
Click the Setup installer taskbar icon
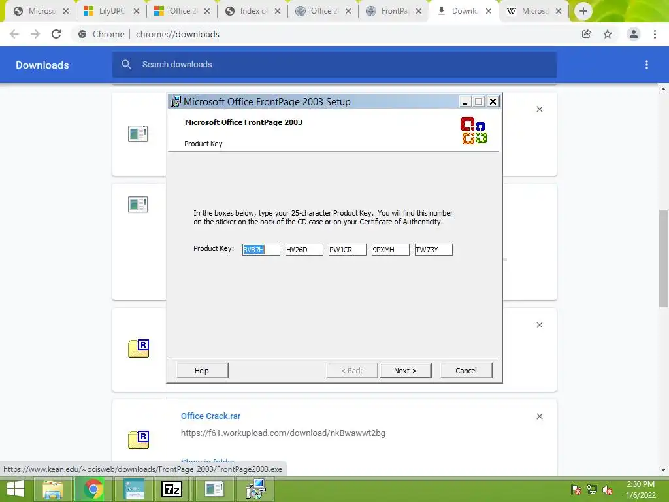coord(256,489)
